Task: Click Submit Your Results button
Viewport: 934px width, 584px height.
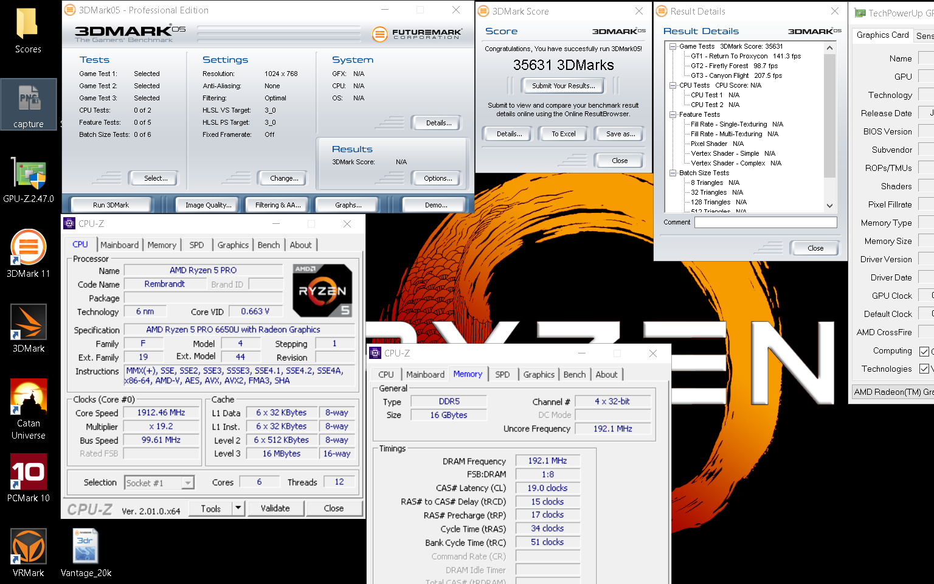Action: click(564, 86)
